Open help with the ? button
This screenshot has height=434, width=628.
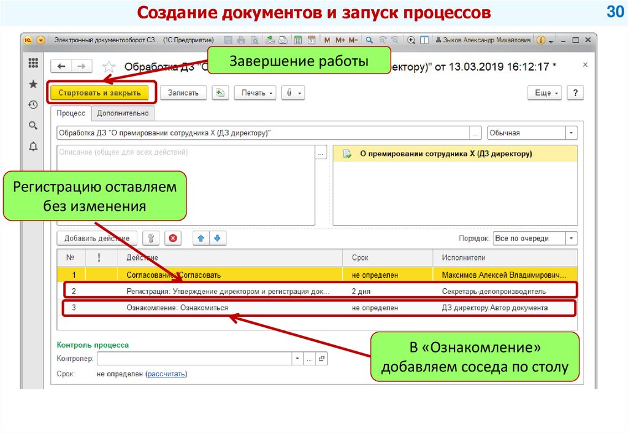575,93
